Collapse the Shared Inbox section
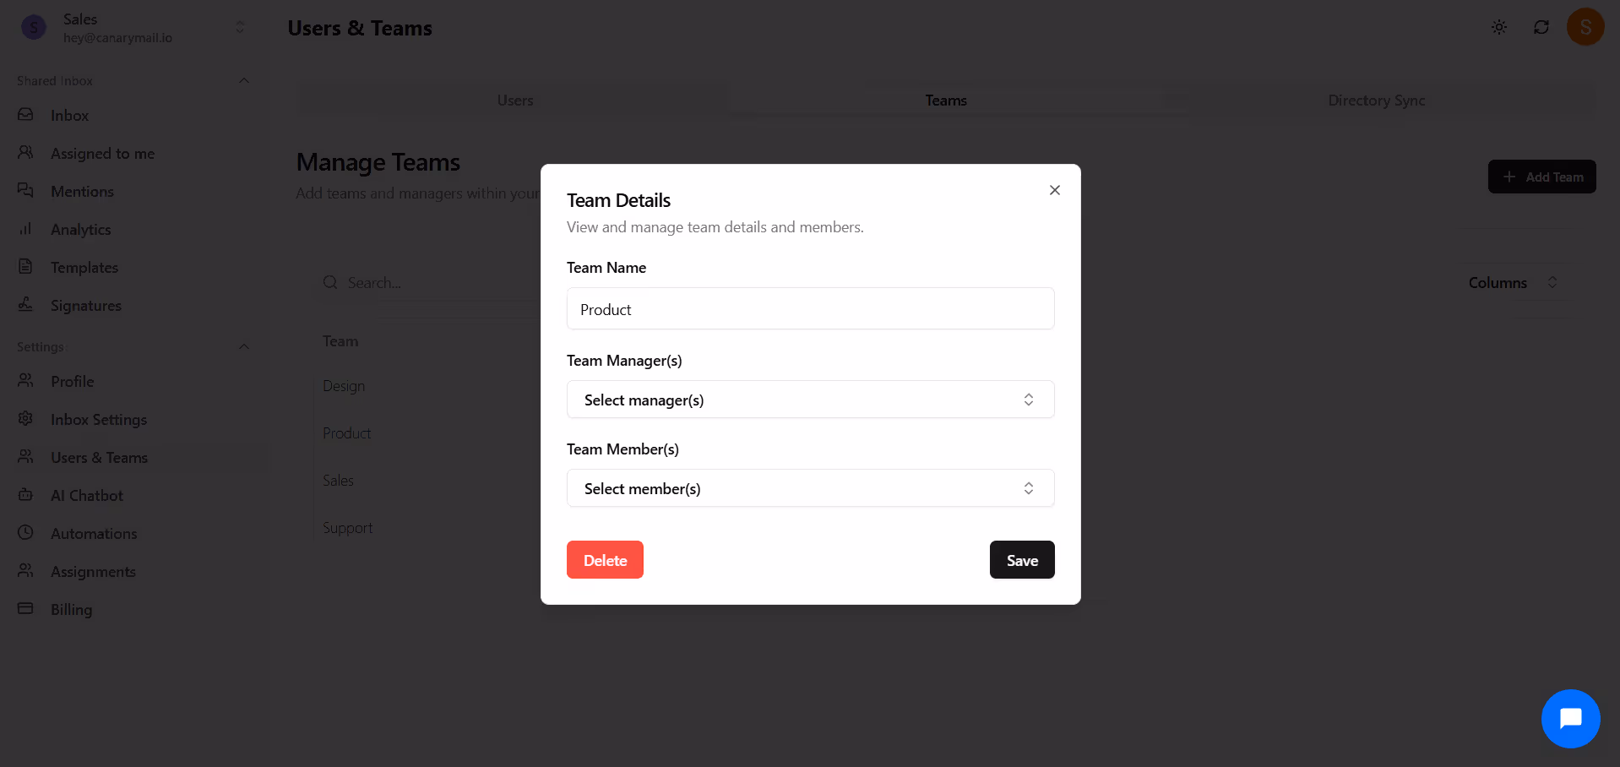The height and width of the screenshot is (767, 1620). pos(244,81)
